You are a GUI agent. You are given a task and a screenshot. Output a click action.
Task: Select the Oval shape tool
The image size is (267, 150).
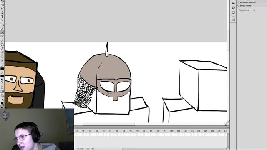click(x=2, y=25)
